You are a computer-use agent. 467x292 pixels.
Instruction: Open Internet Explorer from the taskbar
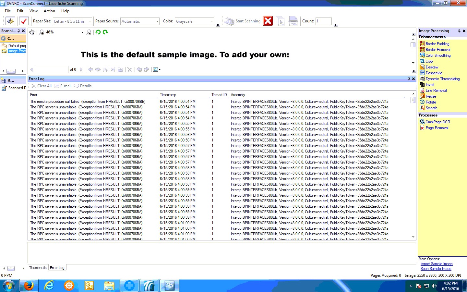point(49,286)
